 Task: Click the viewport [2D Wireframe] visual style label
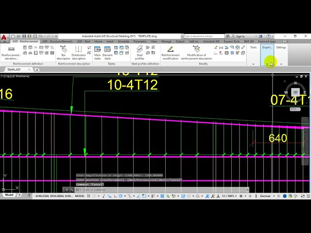(20, 76)
